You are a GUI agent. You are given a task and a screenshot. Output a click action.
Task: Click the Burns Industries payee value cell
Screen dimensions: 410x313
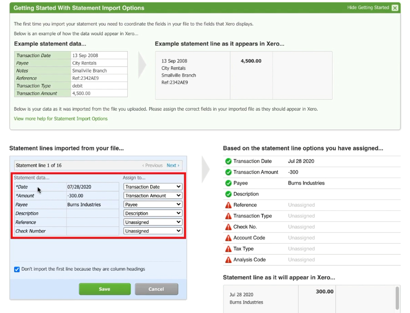click(x=93, y=205)
